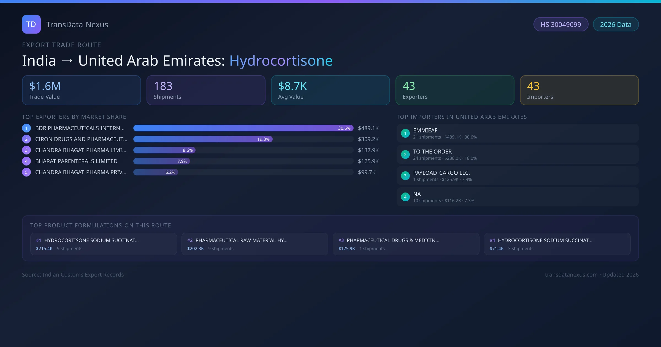Open the #1 Hydrocortisone Sodium Succinat formulation card
661x347 pixels.
(x=104, y=244)
